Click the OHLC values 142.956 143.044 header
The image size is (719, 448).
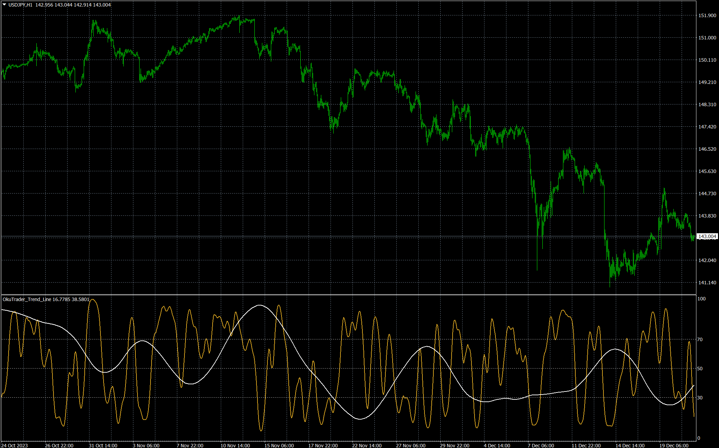pos(73,5)
